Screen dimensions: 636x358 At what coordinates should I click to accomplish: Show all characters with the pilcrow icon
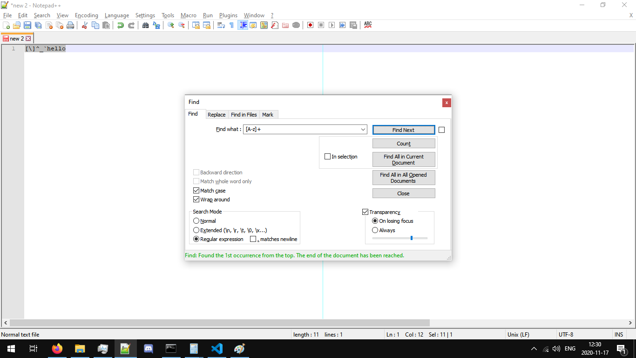click(231, 25)
